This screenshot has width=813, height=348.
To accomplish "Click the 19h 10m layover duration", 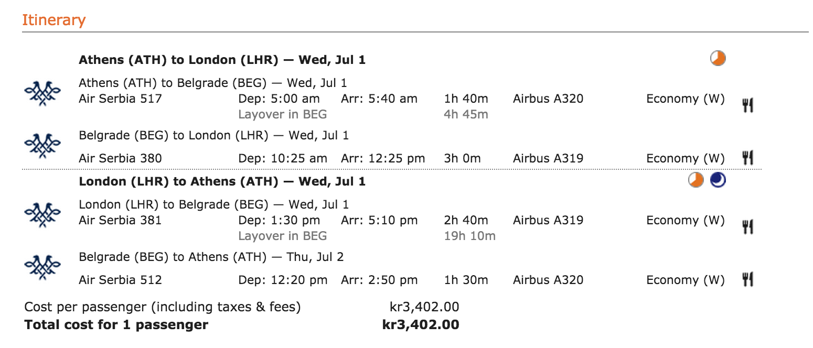I will [x=469, y=236].
